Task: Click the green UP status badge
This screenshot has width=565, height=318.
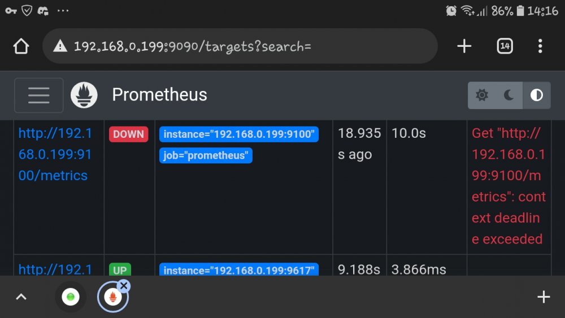Action: click(120, 270)
